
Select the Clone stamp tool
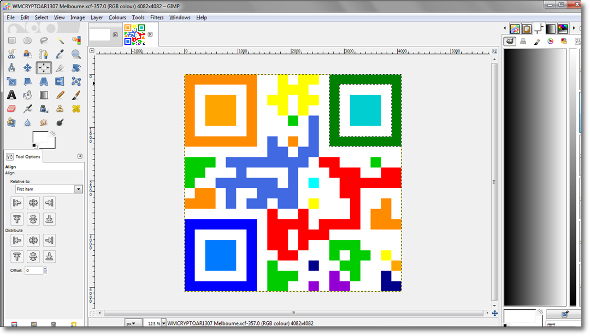[60, 109]
